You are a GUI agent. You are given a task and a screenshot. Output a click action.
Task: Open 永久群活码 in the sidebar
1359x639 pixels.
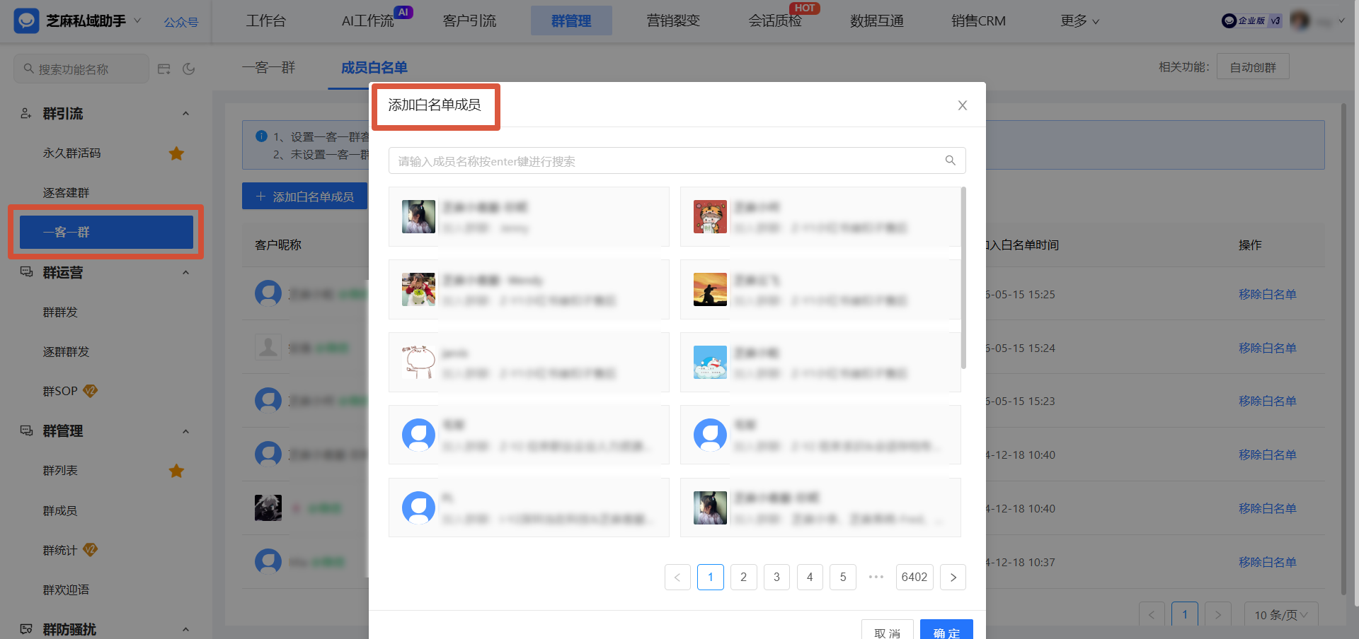click(71, 153)
